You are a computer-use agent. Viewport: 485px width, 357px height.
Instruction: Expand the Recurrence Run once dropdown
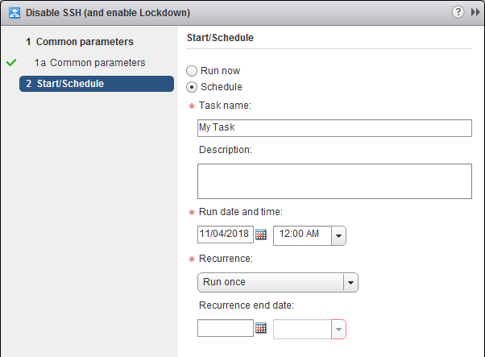click(x=350, y=282)
